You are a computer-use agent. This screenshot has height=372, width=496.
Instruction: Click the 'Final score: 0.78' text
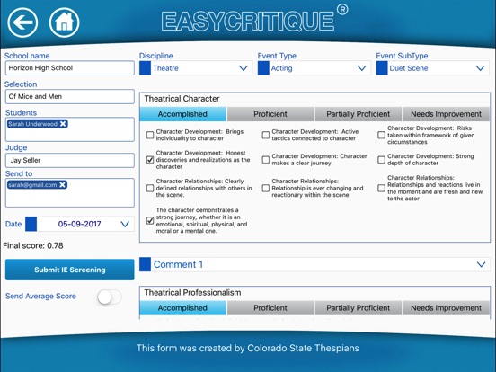coord(33,245)
